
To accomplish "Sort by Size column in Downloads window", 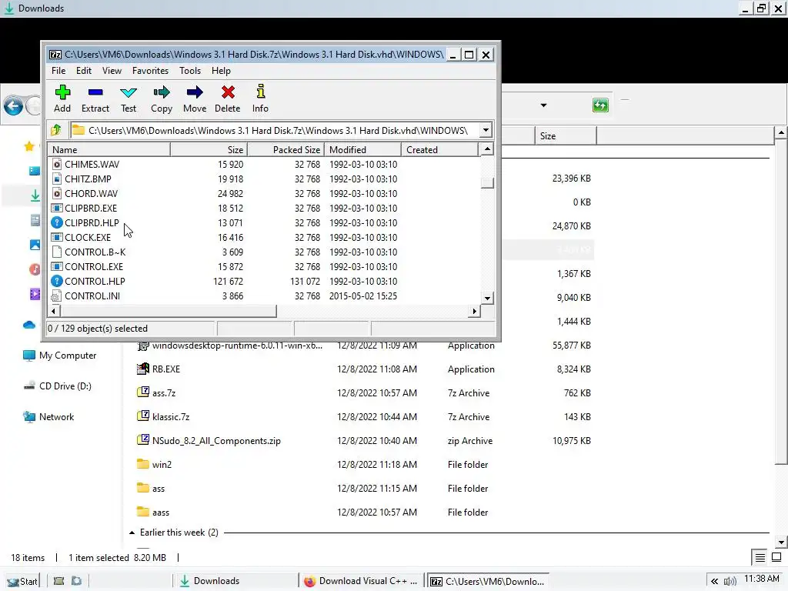I will click(x=566, y=136).
